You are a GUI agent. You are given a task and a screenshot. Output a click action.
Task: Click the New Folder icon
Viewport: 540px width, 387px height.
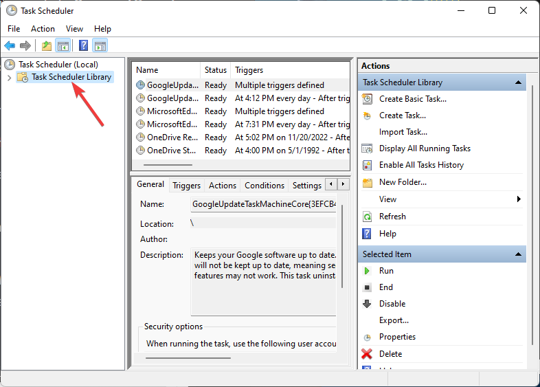(x=367, y=182)
